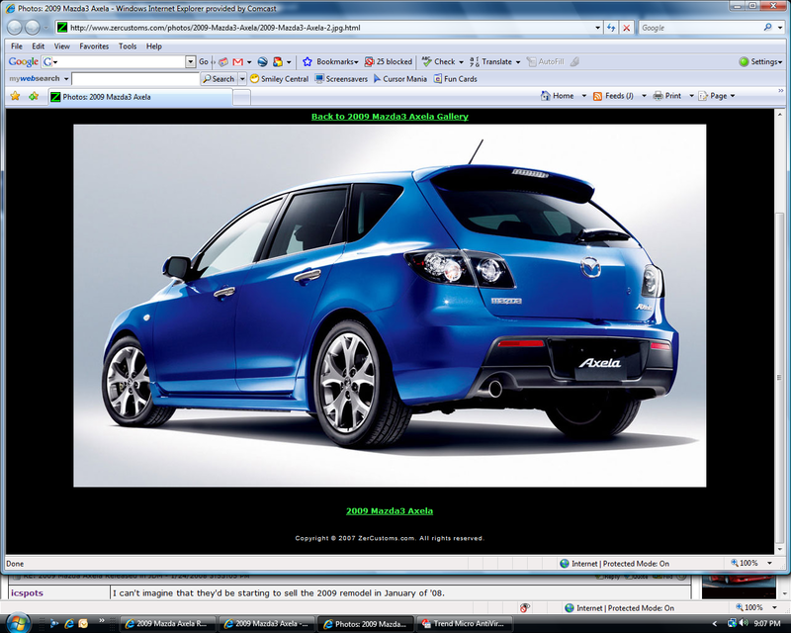
Task: Click the browser Forward arrow button
Action: coord(33,28)
